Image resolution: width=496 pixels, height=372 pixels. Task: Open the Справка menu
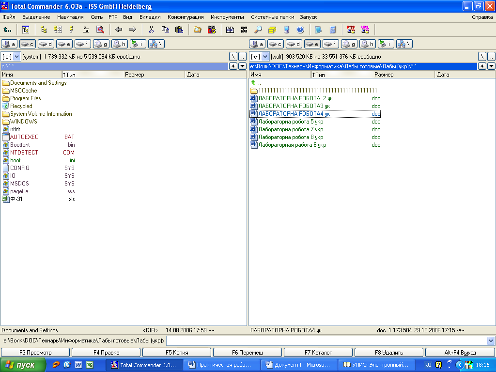482,17
